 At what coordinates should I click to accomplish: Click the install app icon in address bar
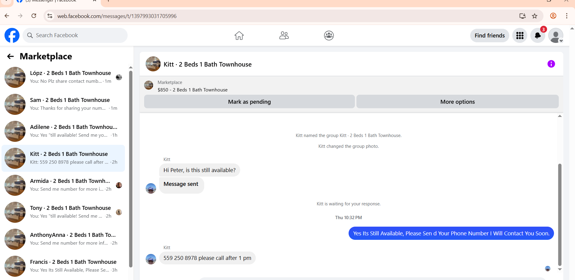tap(522, 16)
